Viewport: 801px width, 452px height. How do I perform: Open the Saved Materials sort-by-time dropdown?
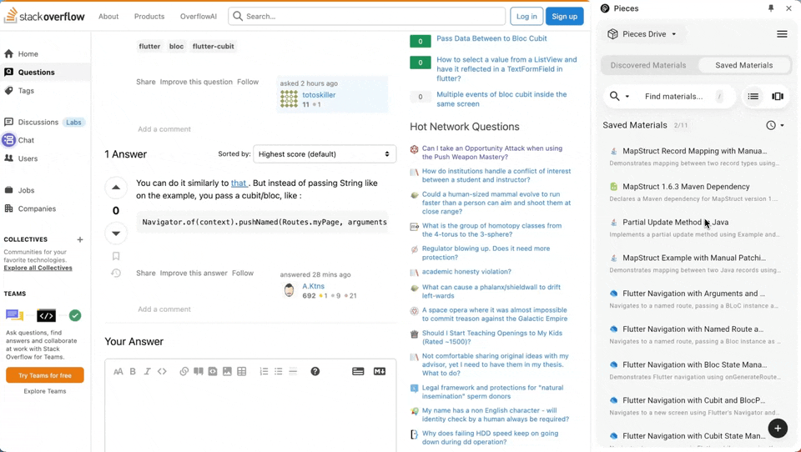click(775, 125)
